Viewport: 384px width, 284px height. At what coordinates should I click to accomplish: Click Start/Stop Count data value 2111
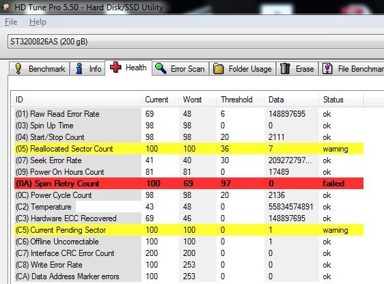tap(276, 137)
